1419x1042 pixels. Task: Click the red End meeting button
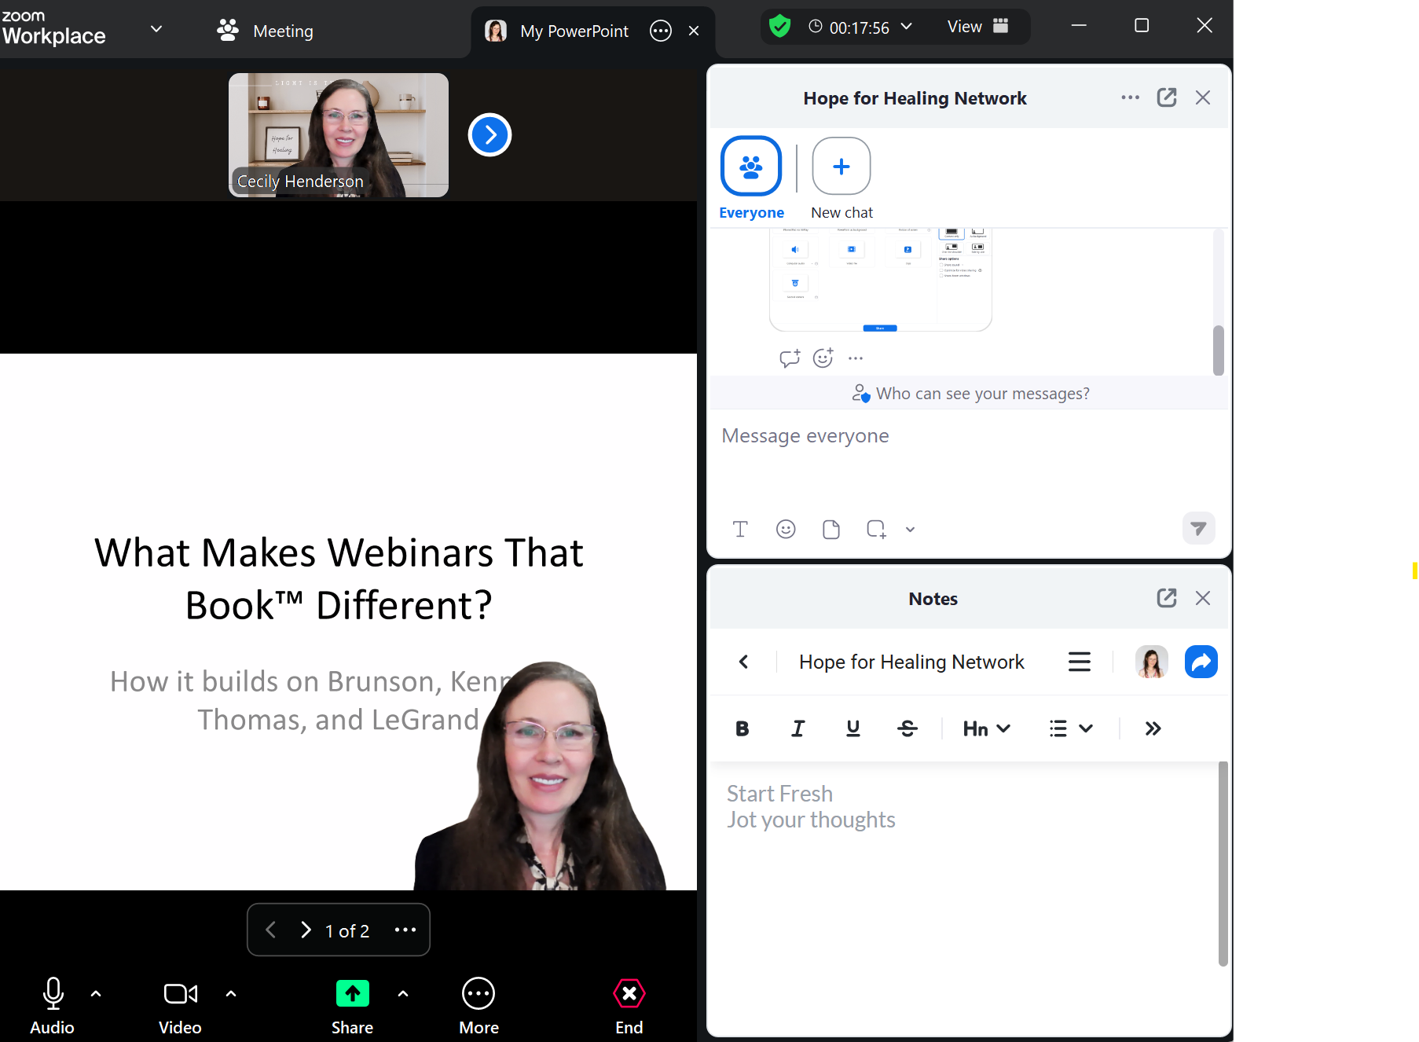coord(629,1006)
